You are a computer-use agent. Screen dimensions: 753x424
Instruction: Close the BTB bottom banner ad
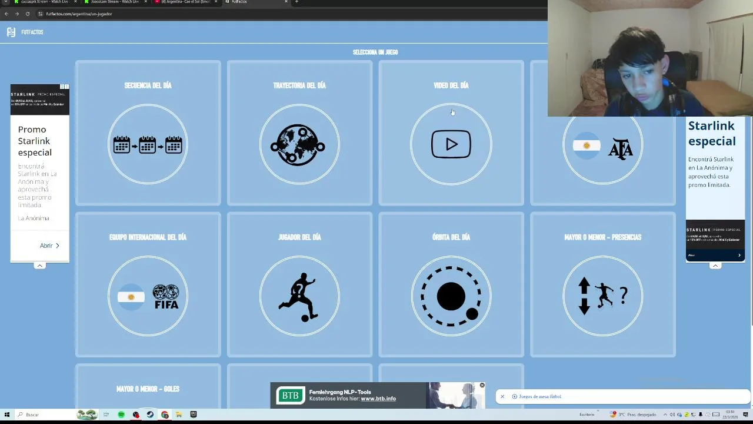[x=482, y=385]
